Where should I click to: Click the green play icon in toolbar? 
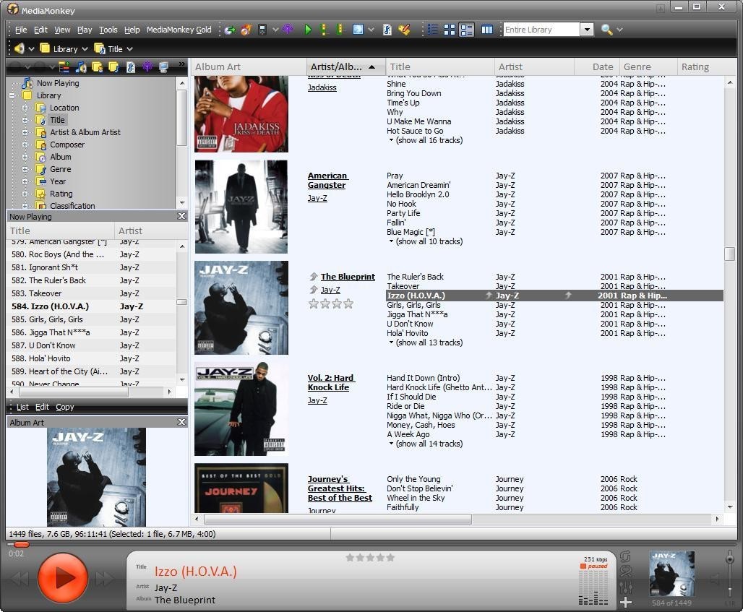pos(308,30)
